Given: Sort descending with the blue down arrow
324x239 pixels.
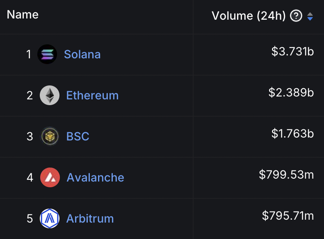Looking at the screenshot, I should pos(310,18).
